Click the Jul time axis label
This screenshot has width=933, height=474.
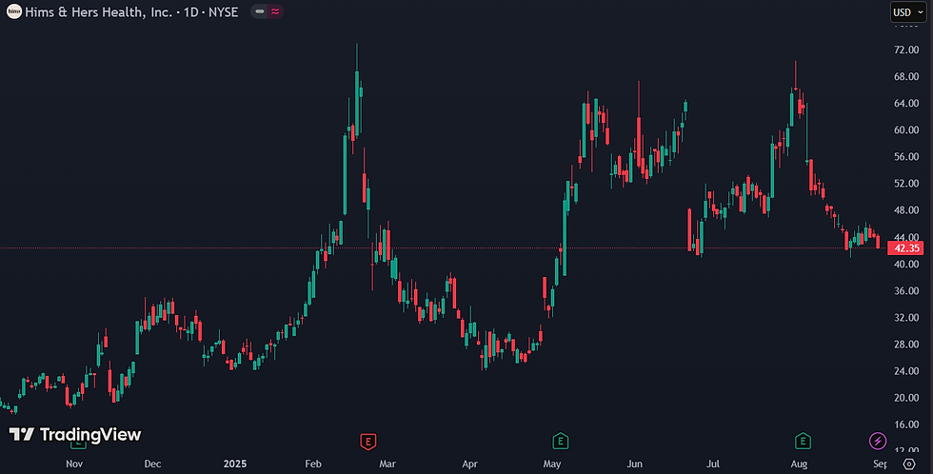[x=713, y=464]
